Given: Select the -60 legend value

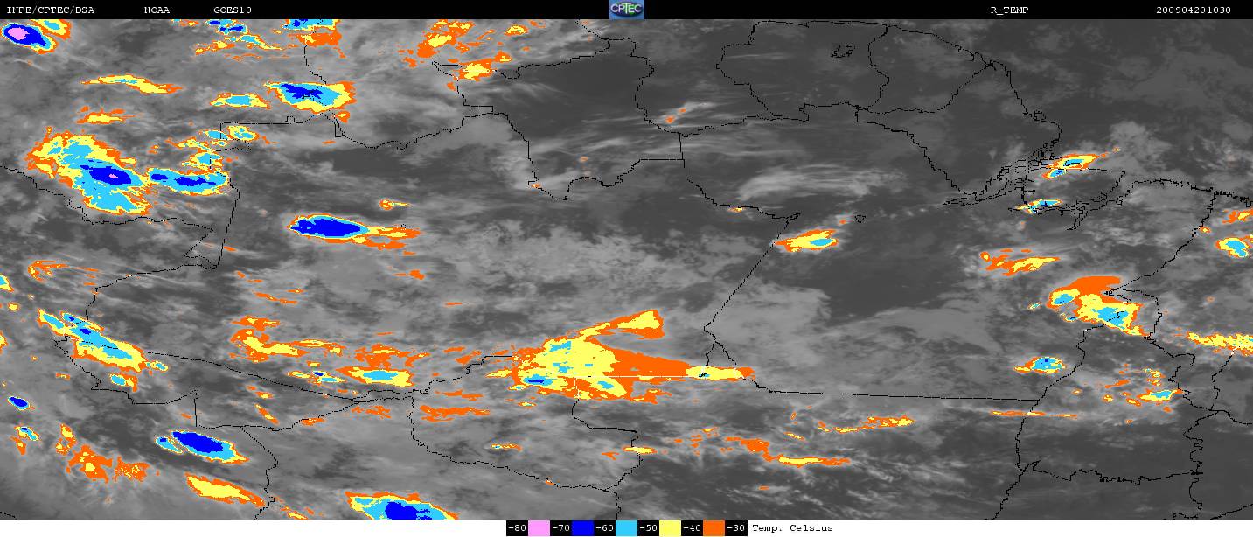Looking at the screenshot, I should tap(604, 528).
